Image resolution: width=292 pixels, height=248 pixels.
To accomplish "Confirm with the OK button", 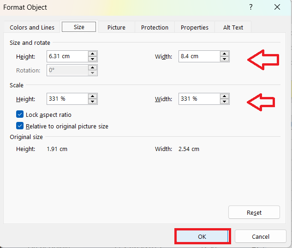I will [x=203, y=236].
